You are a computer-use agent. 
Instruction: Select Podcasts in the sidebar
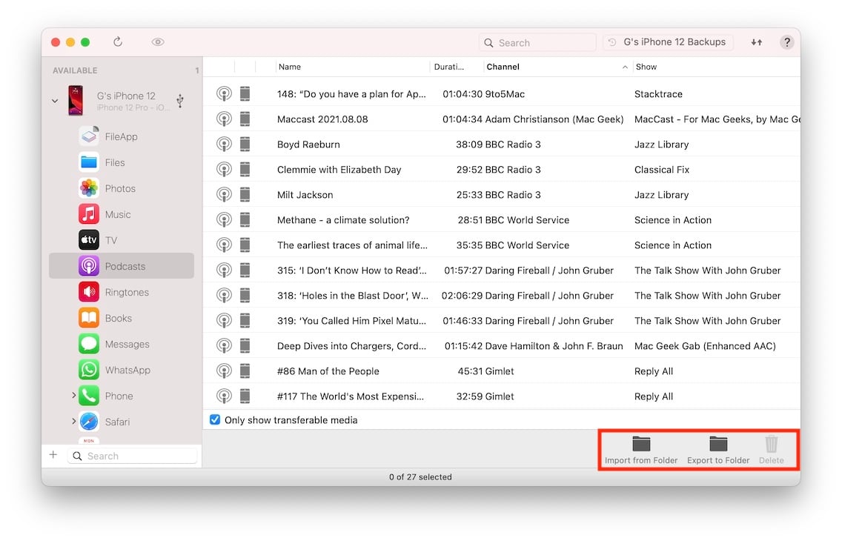[122, 265]
